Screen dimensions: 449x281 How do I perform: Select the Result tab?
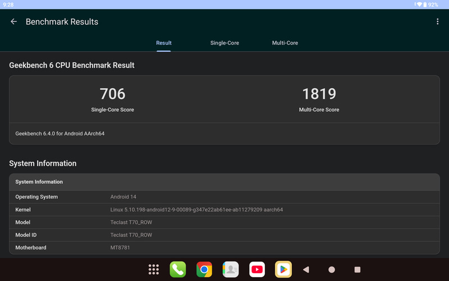pyautogui.click(x=163, y=43)
